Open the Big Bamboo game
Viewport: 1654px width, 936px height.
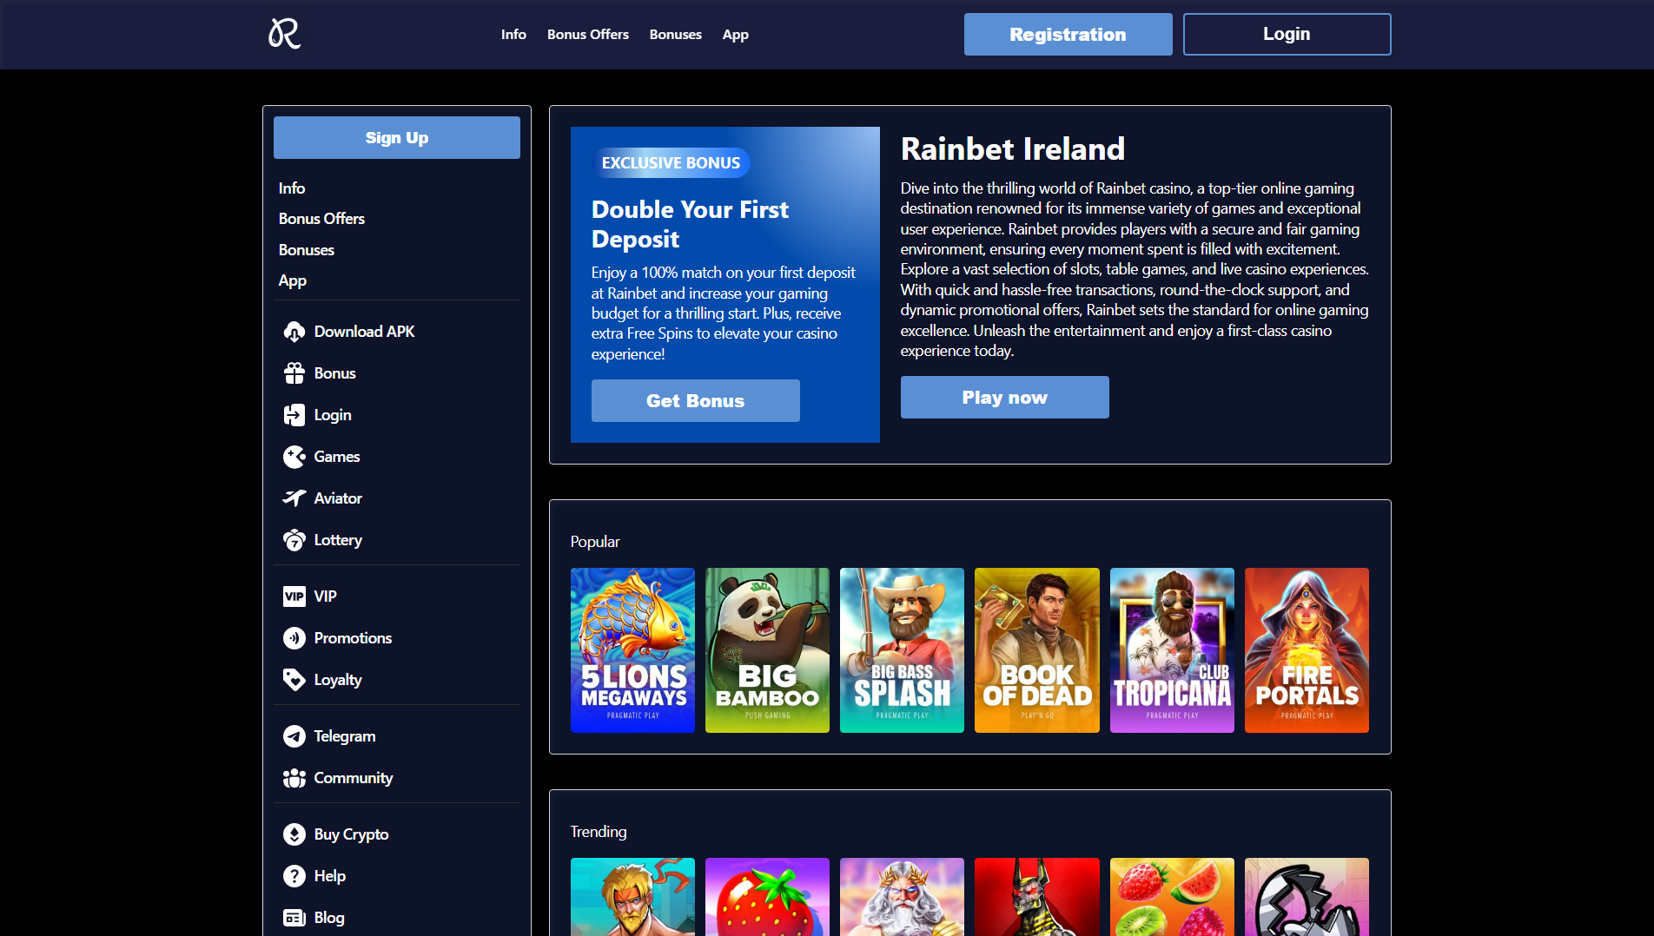pos(767,650)
